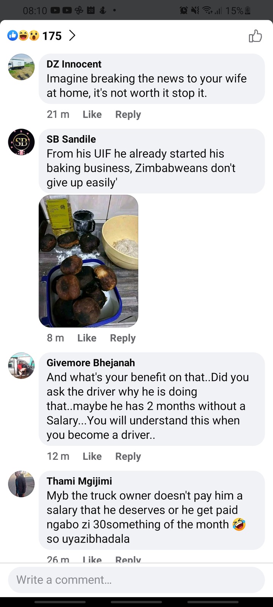Reply to Givemore Bhejanah's comment

click(x=128, y=456)
